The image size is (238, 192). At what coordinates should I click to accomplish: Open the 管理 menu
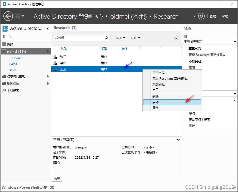click(x=213, y=16)
